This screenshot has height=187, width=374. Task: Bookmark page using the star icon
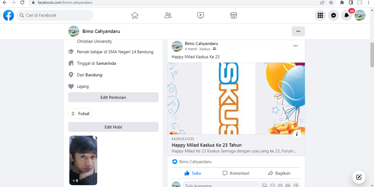coord(331,3)
